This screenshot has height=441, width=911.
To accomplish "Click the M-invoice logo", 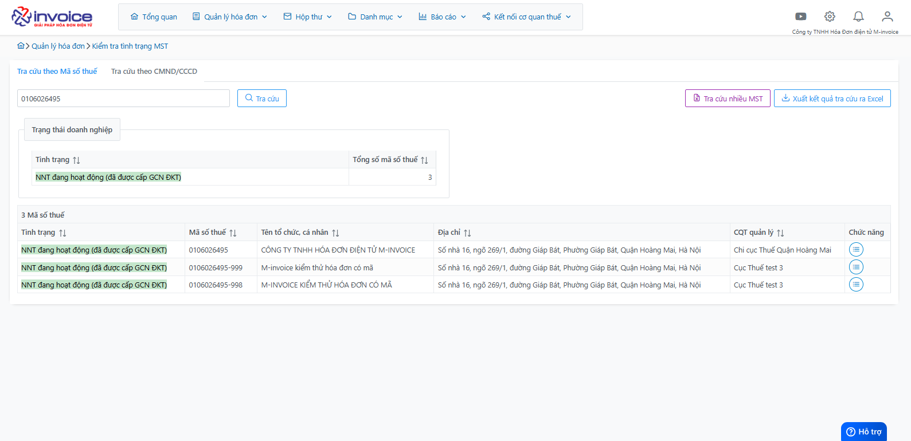I will [52, 17].
